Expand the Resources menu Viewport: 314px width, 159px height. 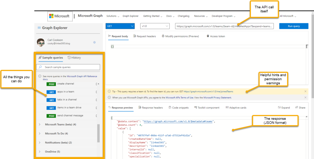click(x=201, y=16)
